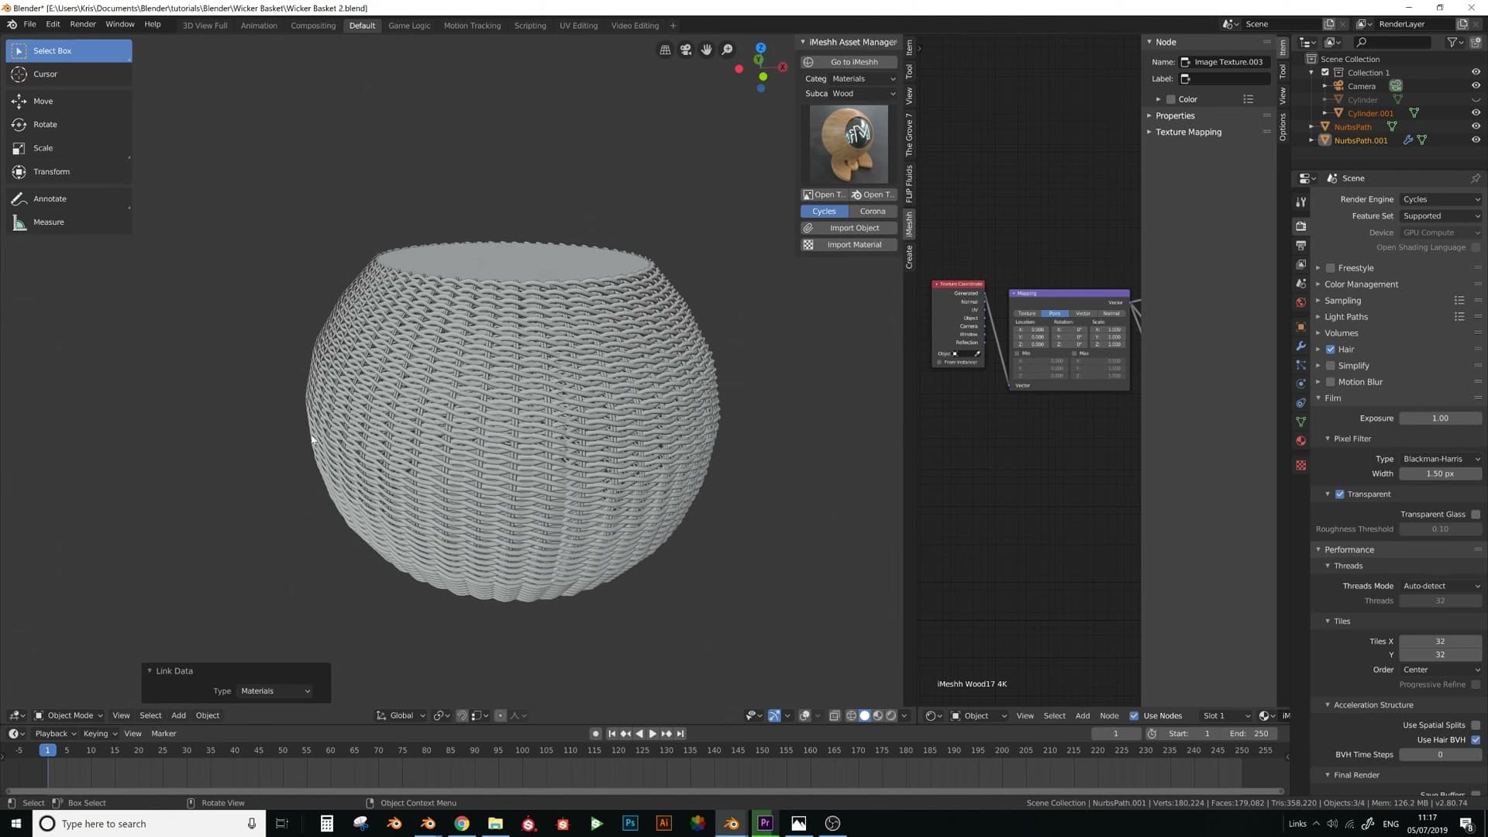Viewport: 1488px width, 837px height.
Task: Open the Render menu
Action: click(x=83, y=25)
